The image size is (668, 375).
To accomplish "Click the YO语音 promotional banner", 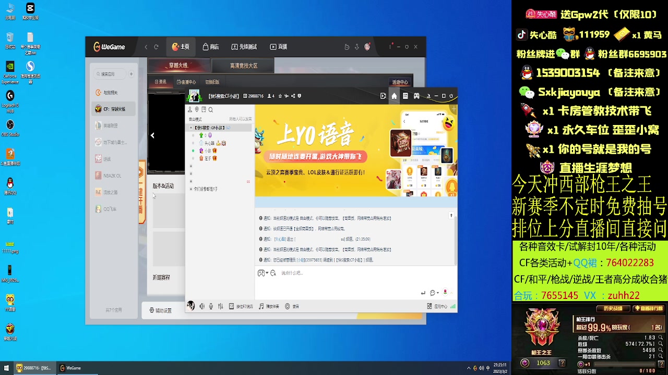I will [356, 151].
